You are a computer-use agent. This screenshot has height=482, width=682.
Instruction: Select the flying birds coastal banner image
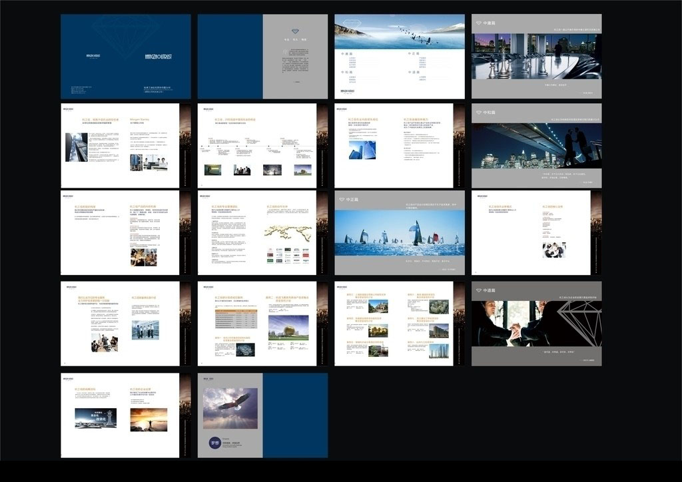[x=400, y=31]
